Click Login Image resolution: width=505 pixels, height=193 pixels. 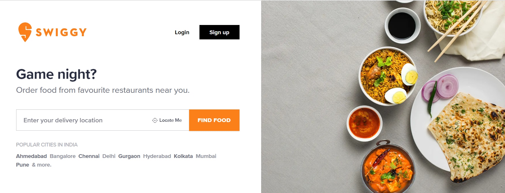click(x=182, y=32)
